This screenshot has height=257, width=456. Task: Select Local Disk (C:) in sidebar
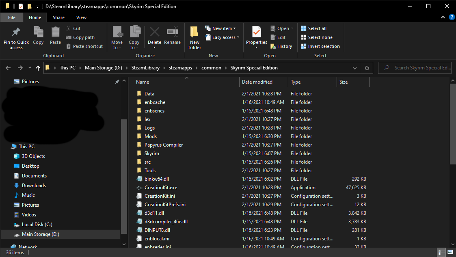click(37, 225)
